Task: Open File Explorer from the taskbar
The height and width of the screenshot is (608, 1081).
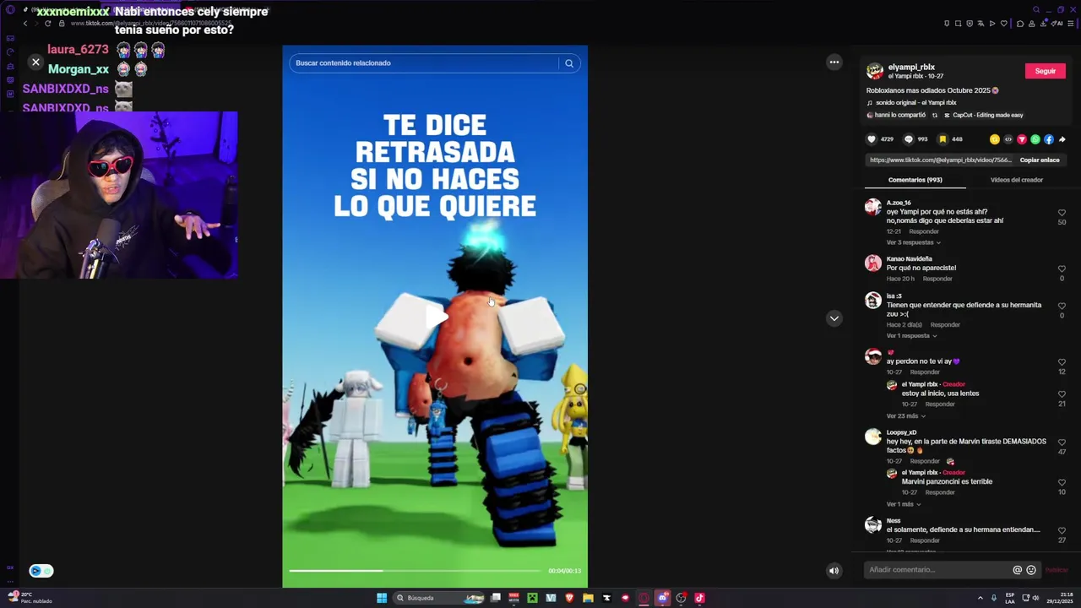Action: coord(588,598)
